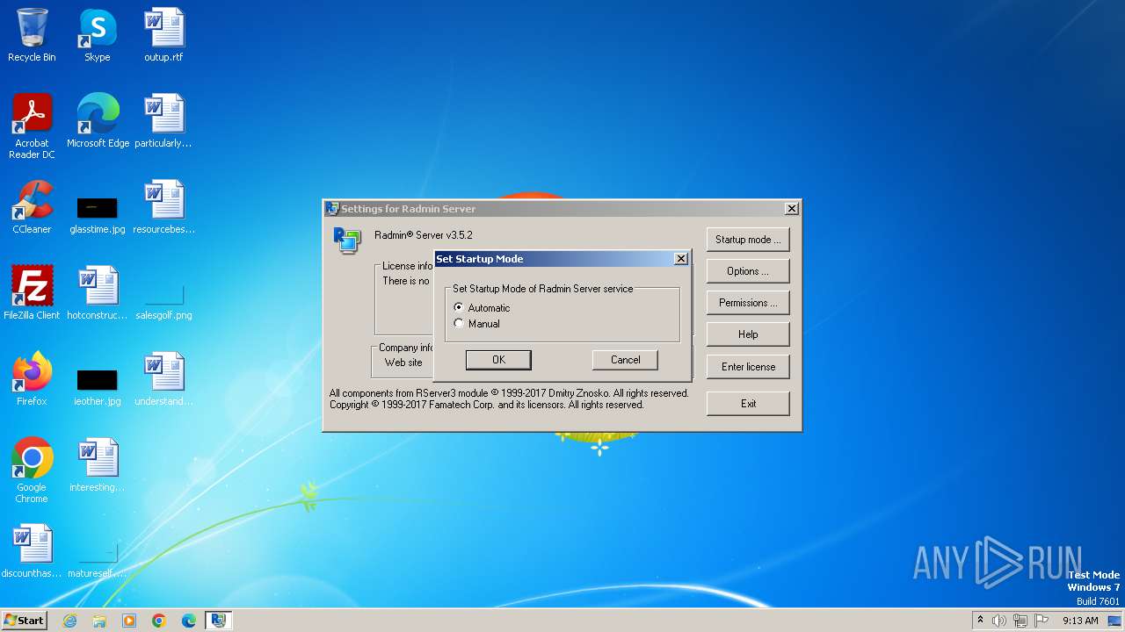
Task: Select Acrobat Reader DC desktop icon
Action: click(x=32, y=126)
